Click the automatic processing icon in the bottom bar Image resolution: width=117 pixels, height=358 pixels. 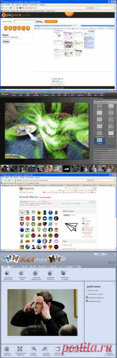(20, 349)
